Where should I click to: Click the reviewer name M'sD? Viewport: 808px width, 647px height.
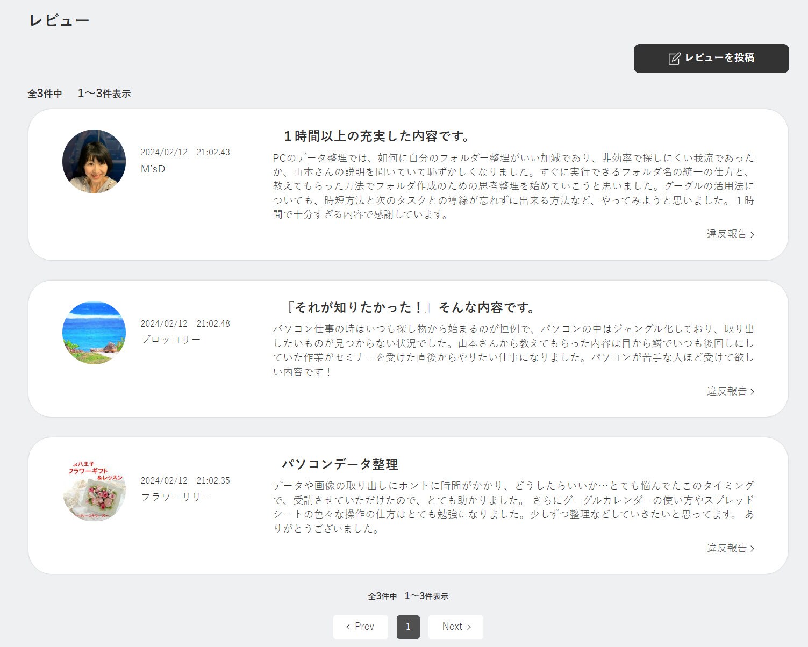[153, 169]
